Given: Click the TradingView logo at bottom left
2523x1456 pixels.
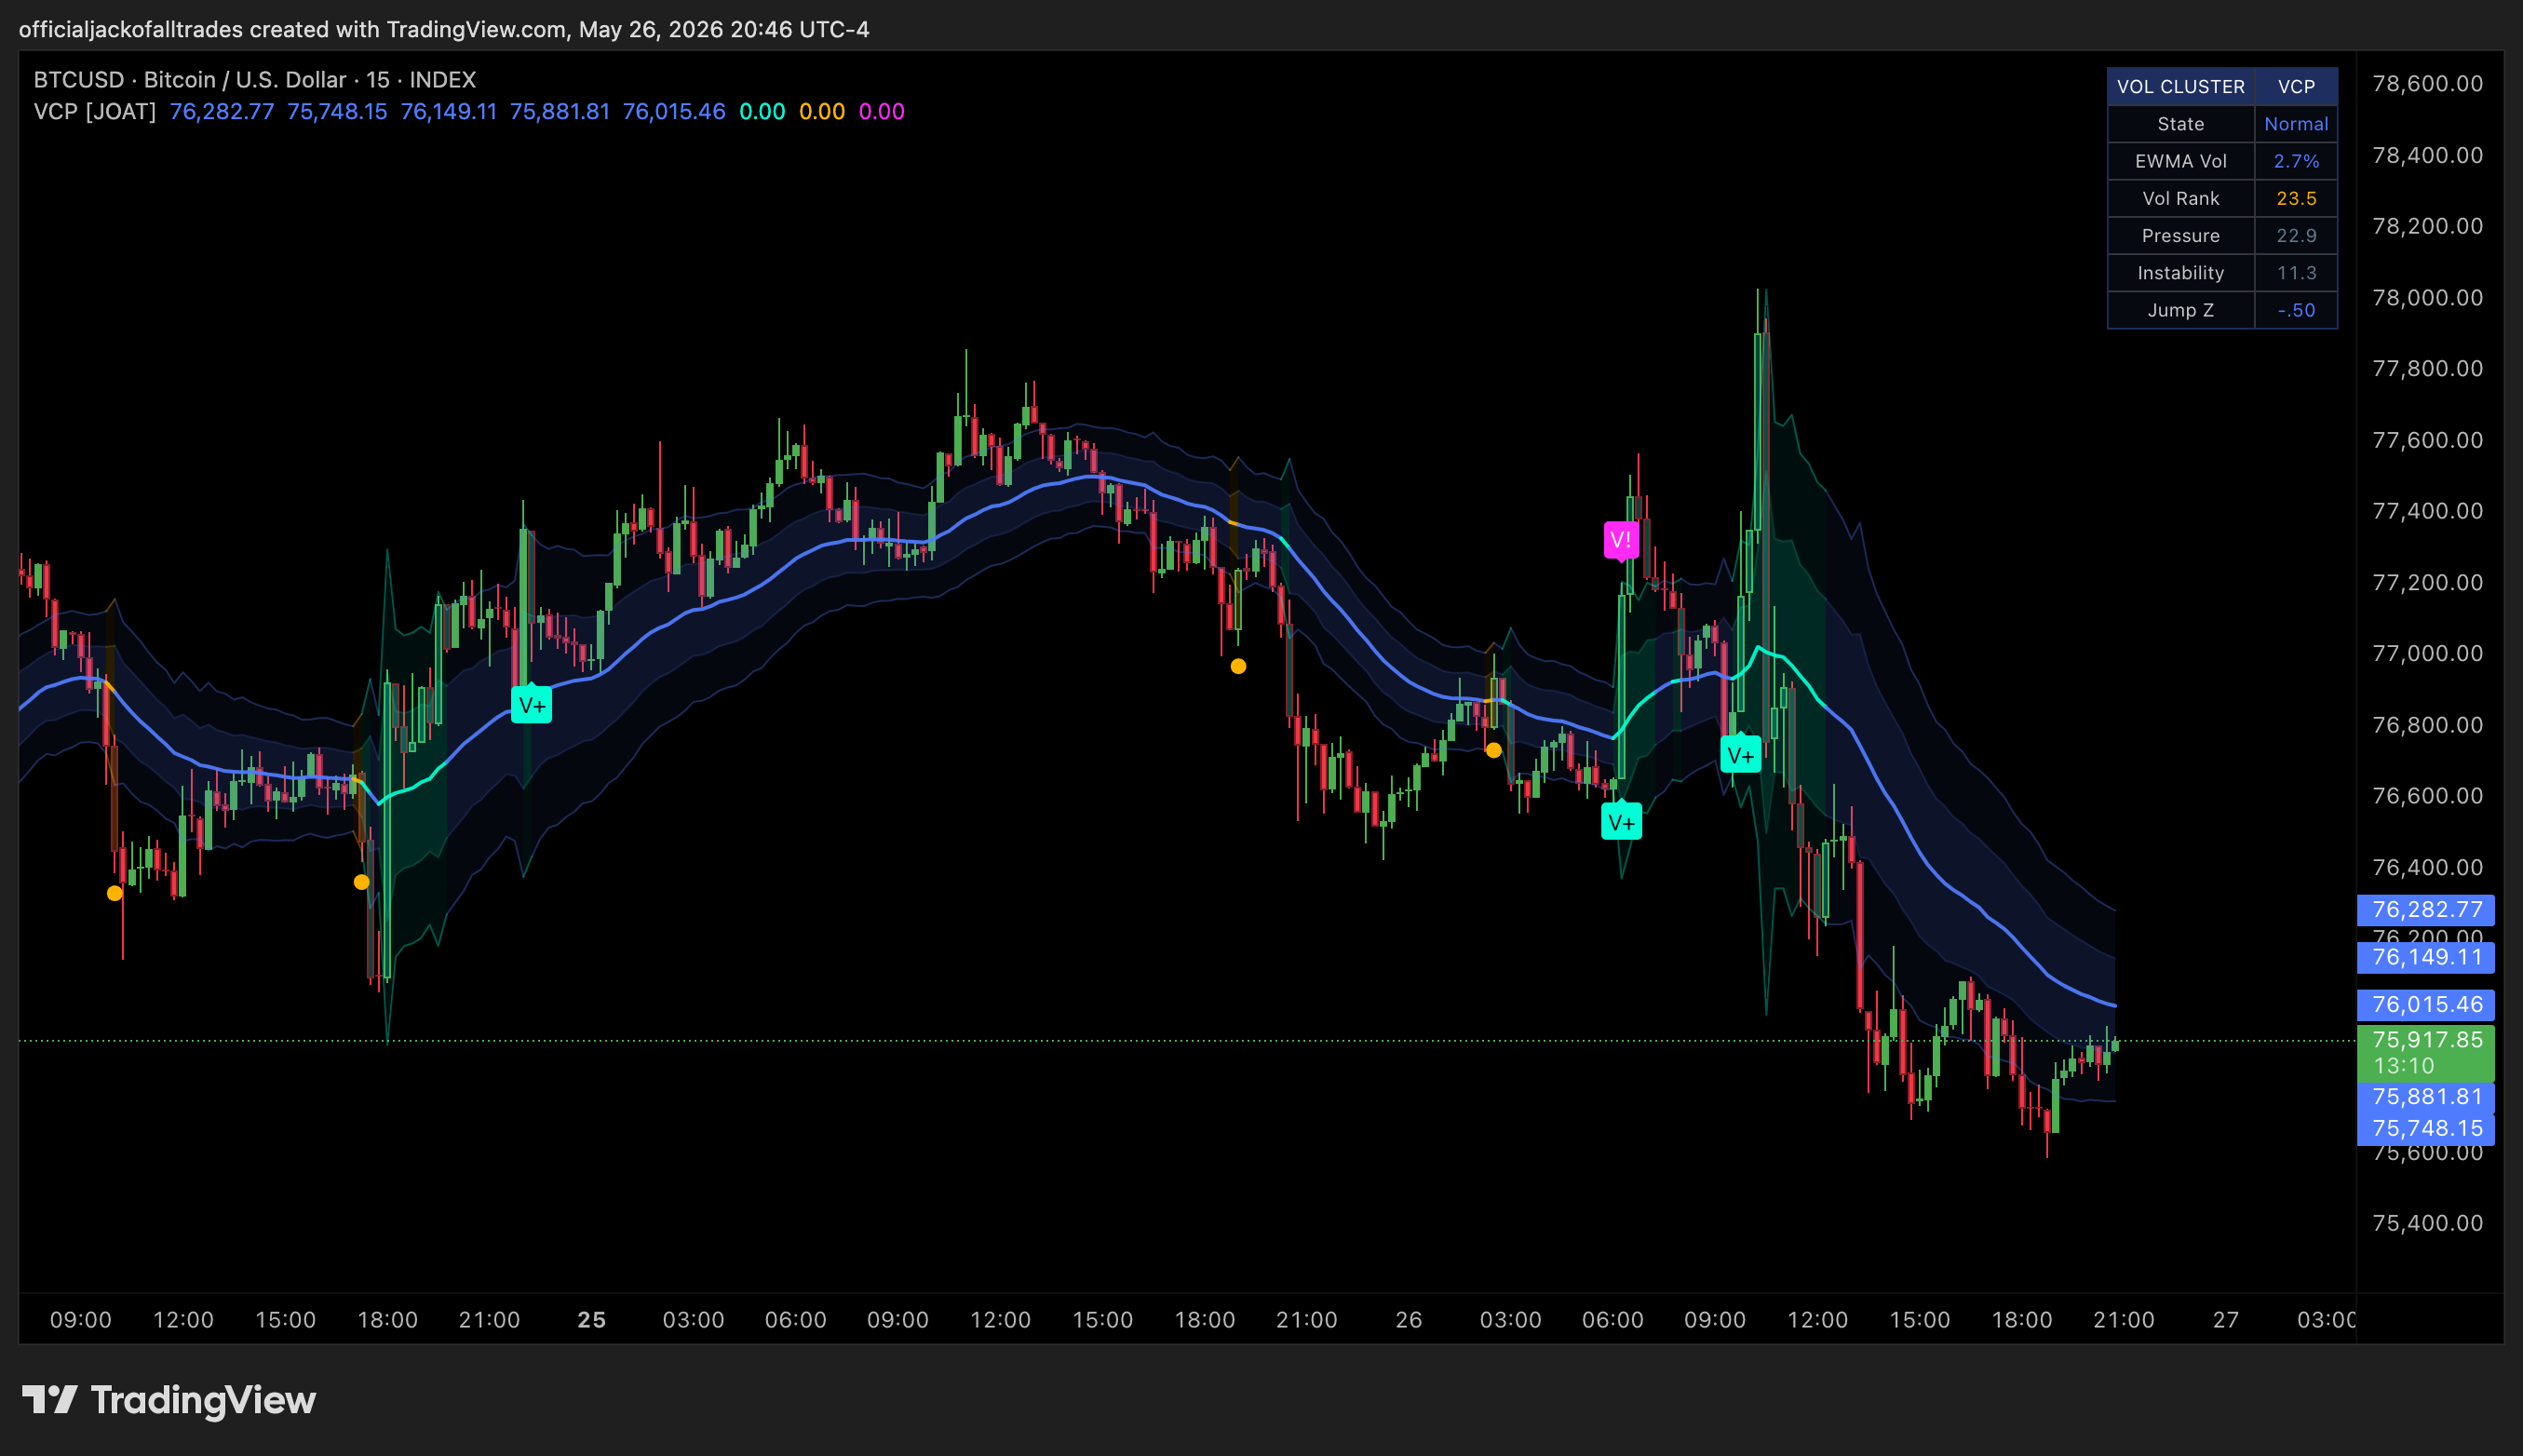Looking at the screenshot, I should click(x=169, y=1400).
